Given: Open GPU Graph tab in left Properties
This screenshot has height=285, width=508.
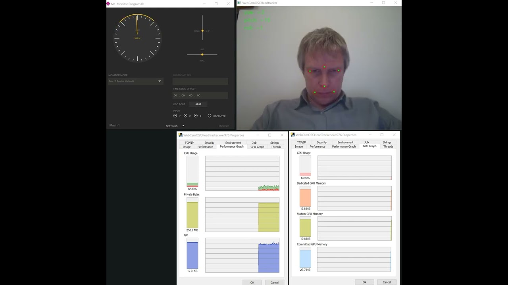Looking at the screenshot, I should click(x=257, y=147).
